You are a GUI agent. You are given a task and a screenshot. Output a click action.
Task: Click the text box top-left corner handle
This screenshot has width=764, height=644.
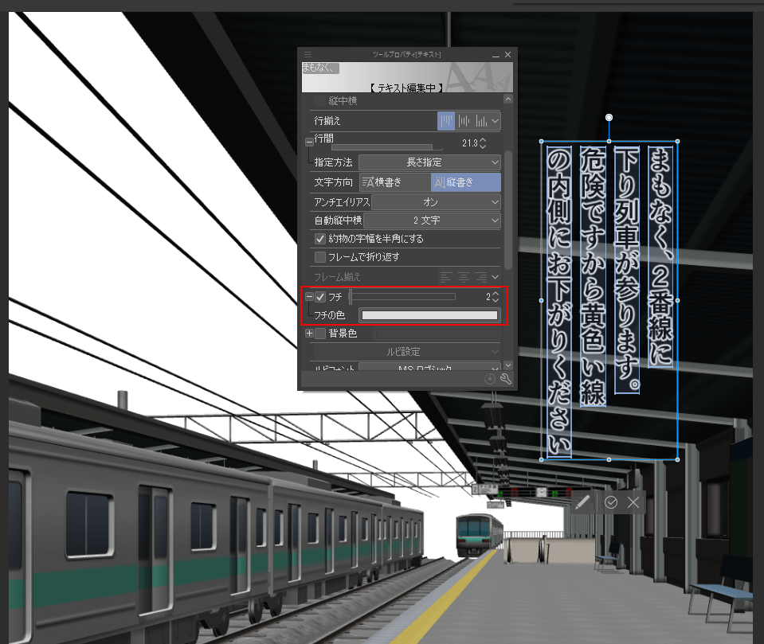click(x=541, y=142)
